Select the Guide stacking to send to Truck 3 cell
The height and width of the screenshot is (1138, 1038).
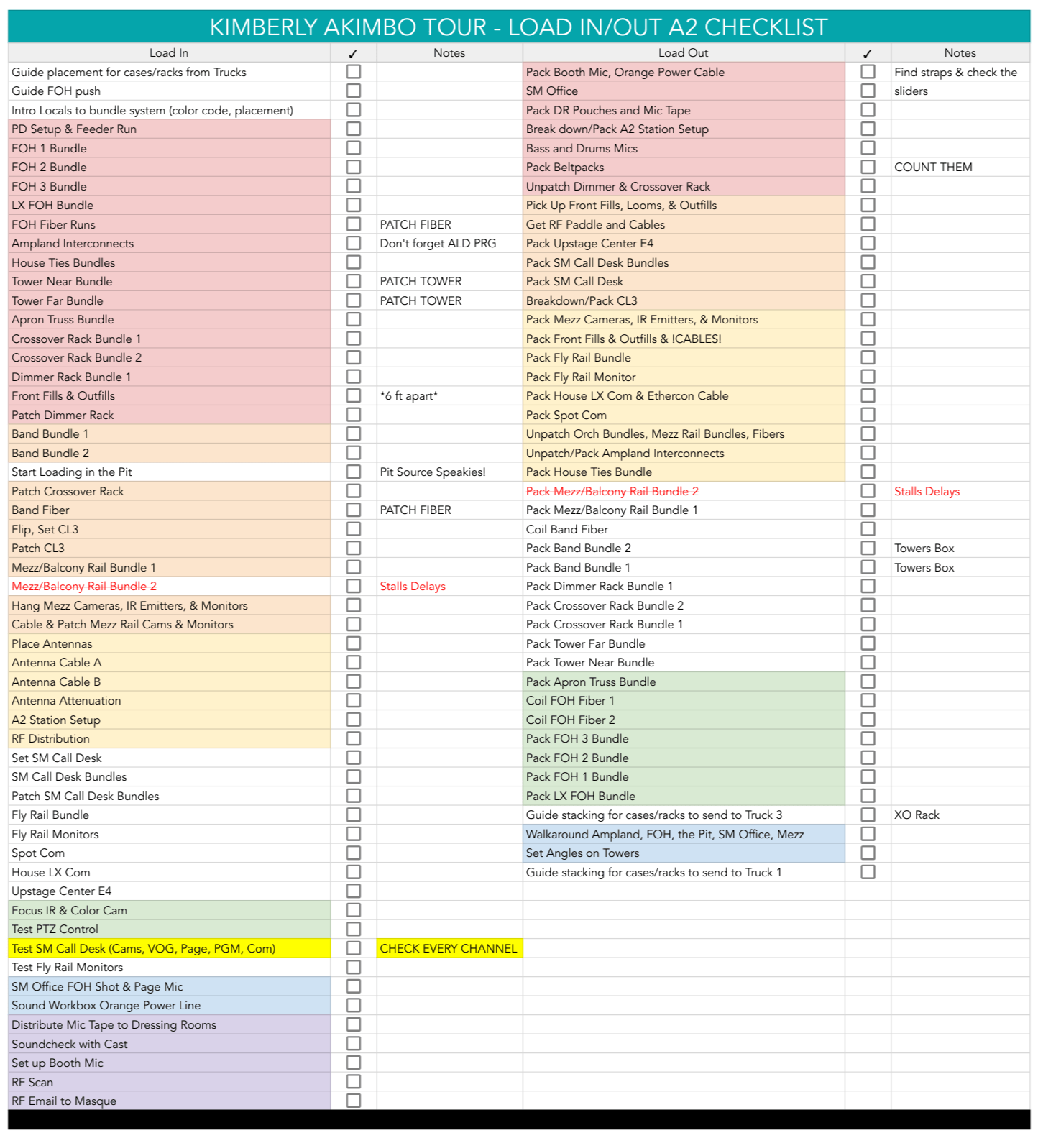(x=684, y=815)
